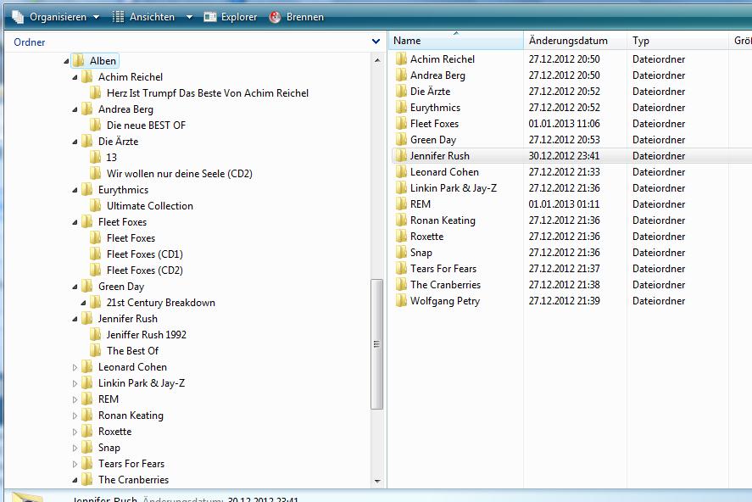Expand the Leonard Cohen tree node
752x502 pixels.
click(75, 367)
